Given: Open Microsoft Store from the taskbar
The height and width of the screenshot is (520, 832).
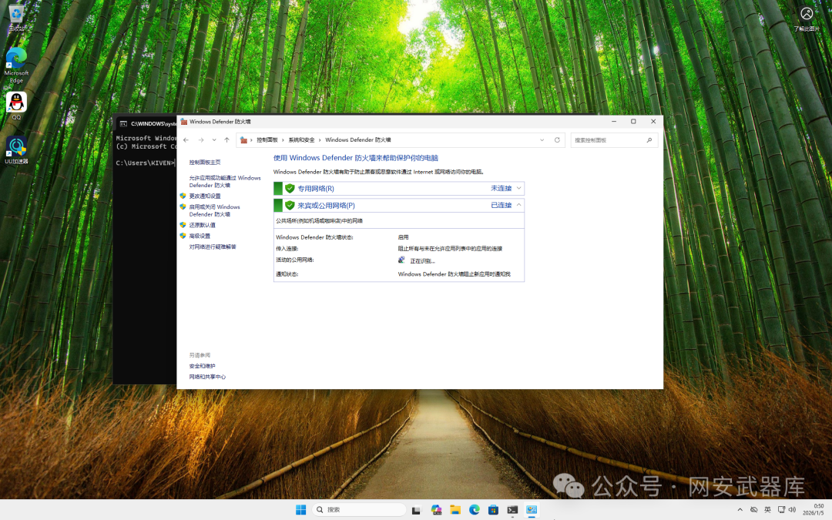Looking at the screenshot, I should tap(494, 510).
